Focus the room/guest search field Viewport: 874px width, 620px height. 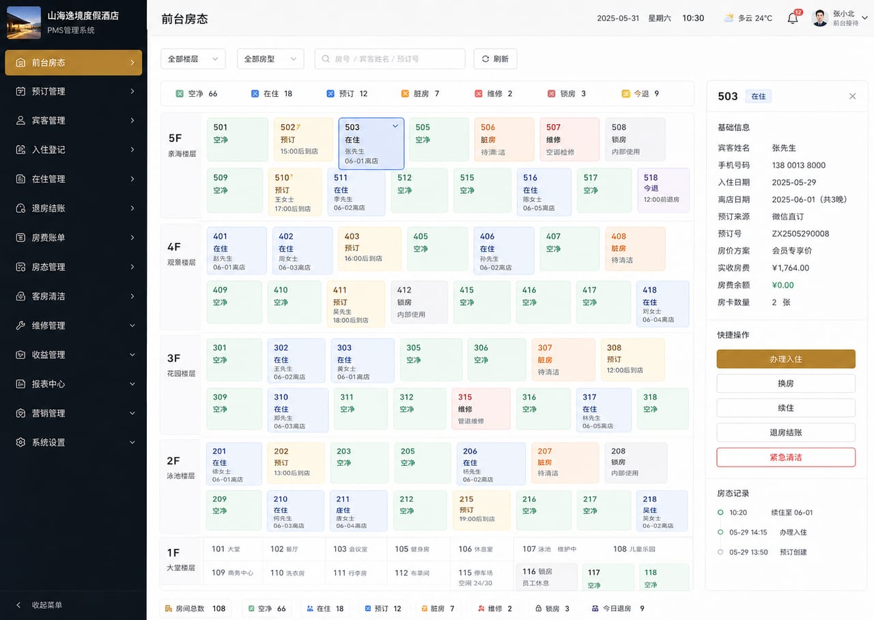pos(390,59)
